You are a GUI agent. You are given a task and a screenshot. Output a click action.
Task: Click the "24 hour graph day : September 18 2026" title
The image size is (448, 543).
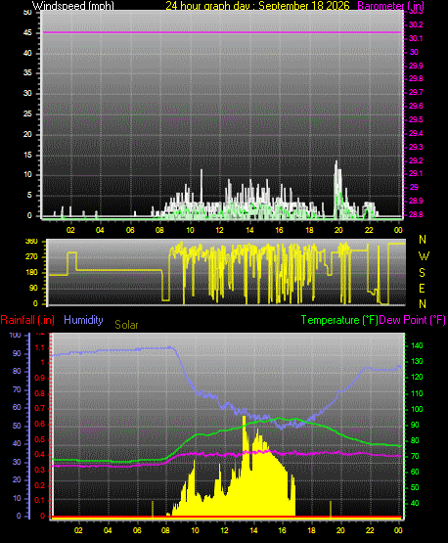(257, 6)
